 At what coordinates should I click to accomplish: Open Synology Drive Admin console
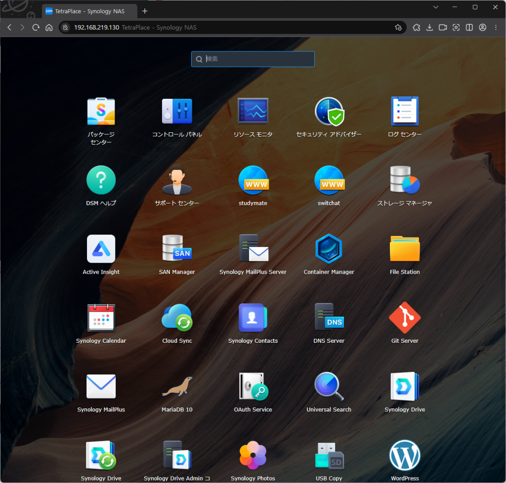coord(177,455)
